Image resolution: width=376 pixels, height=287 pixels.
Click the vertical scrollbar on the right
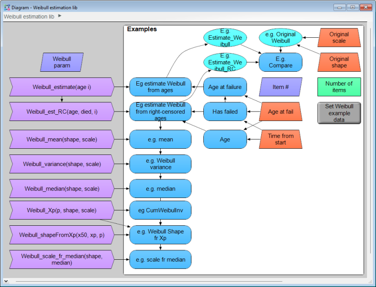(x=370, y=140)
